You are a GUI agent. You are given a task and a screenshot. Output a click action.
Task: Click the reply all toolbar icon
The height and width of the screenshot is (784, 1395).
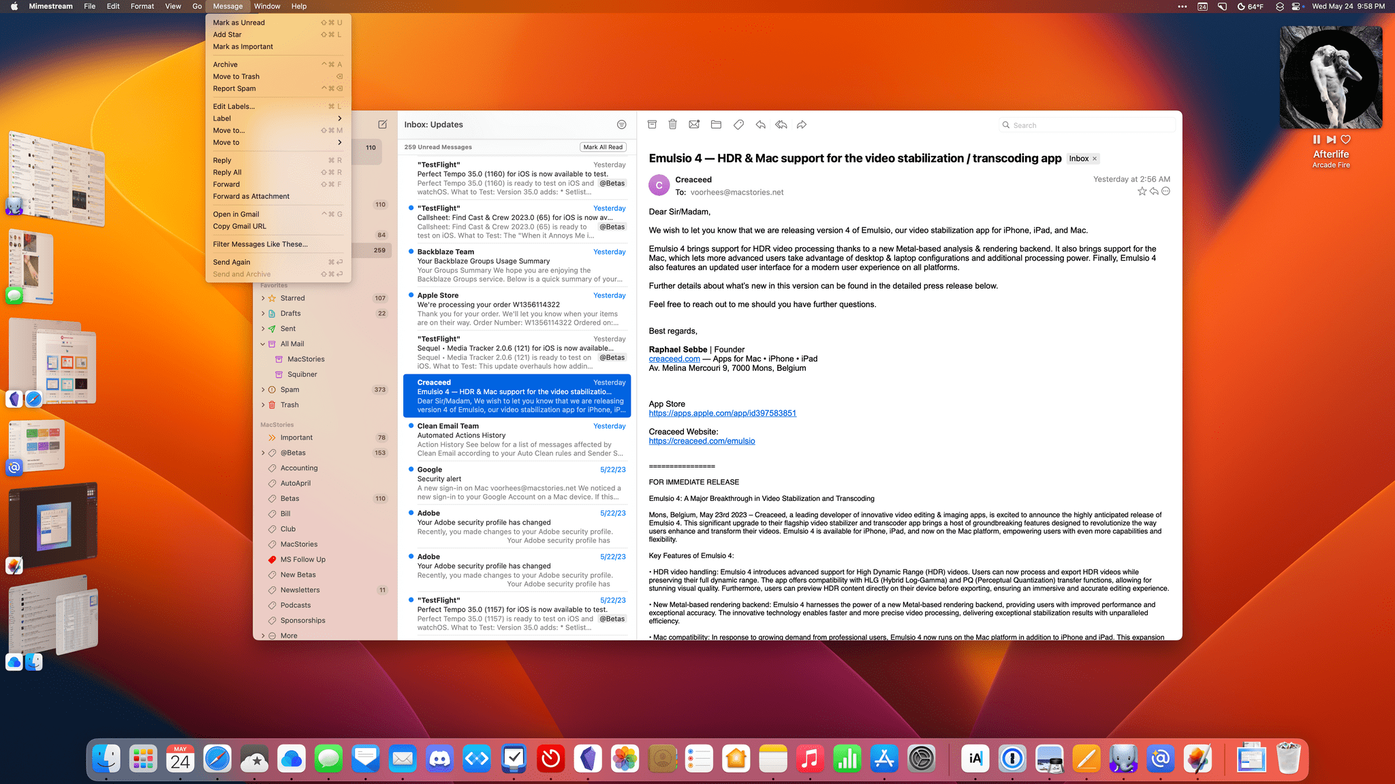tap(781, 125)
